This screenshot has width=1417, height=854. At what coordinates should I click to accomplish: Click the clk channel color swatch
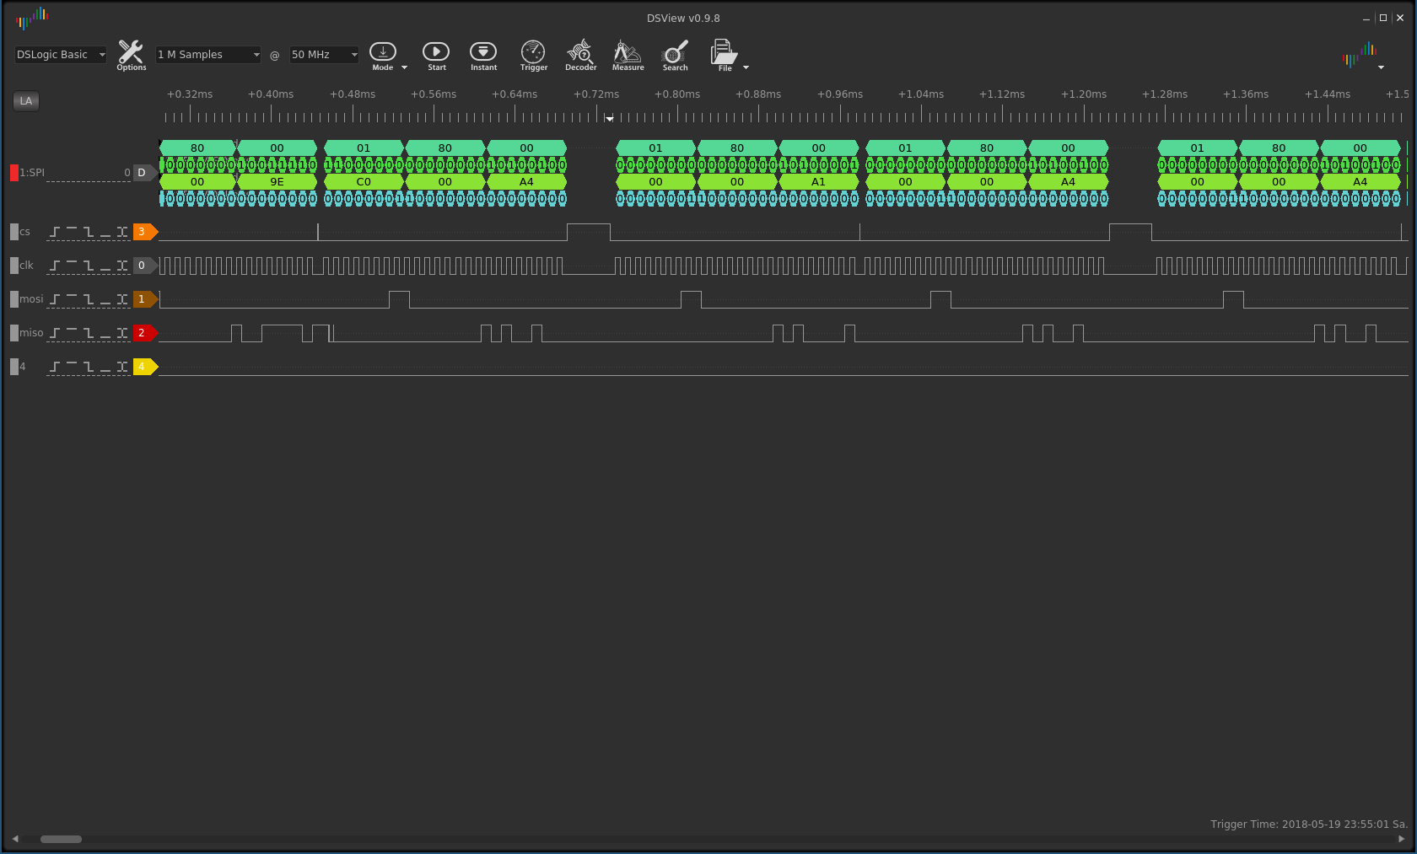(13, 266)
